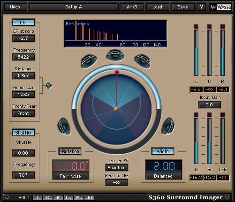This screenshot has height=202, width=235.
Task: Click the ER Frequency value 5422
Action: tap(23, 57)
